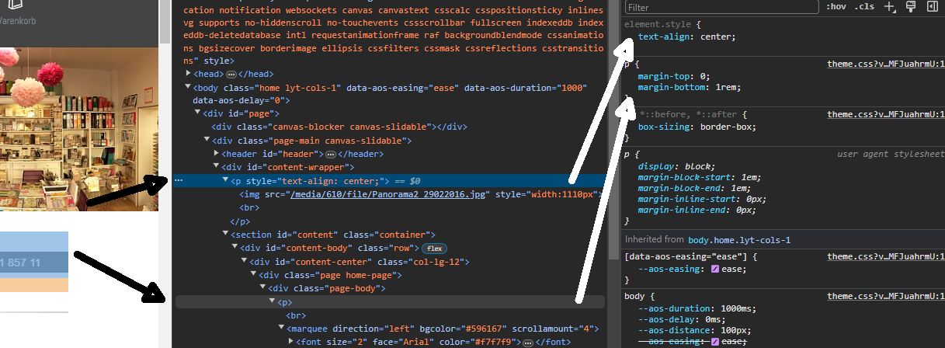Expand the head element node
Screen dimensions: 945x348
pos(188,74)
